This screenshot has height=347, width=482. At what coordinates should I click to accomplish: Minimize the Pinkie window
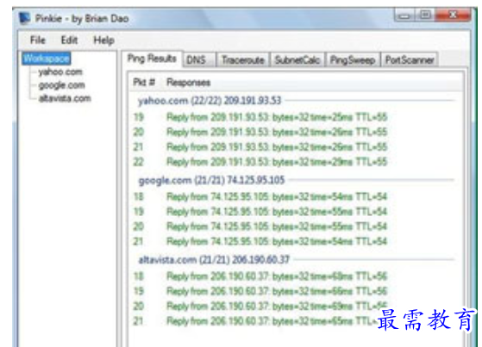click(404, 15)
